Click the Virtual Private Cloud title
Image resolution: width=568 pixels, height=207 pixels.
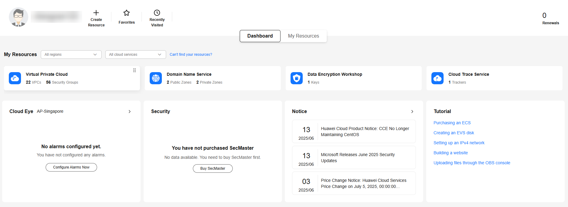[47, 74]
